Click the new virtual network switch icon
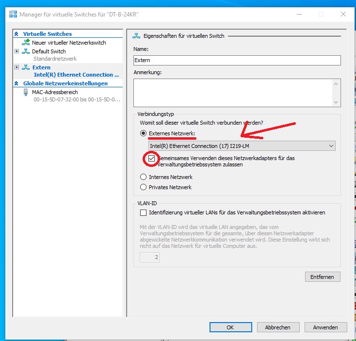 click(26, 43)
